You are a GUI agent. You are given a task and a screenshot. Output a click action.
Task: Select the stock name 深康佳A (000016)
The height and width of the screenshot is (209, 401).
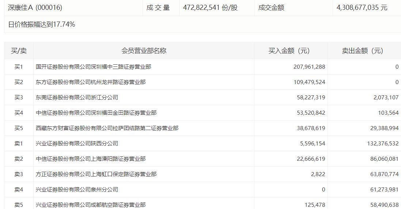[x=35, y=8]
